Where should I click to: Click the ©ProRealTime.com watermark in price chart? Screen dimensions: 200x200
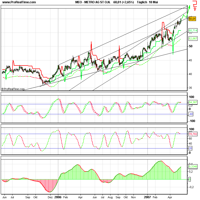pyautogui.click(x=13, y=89)
